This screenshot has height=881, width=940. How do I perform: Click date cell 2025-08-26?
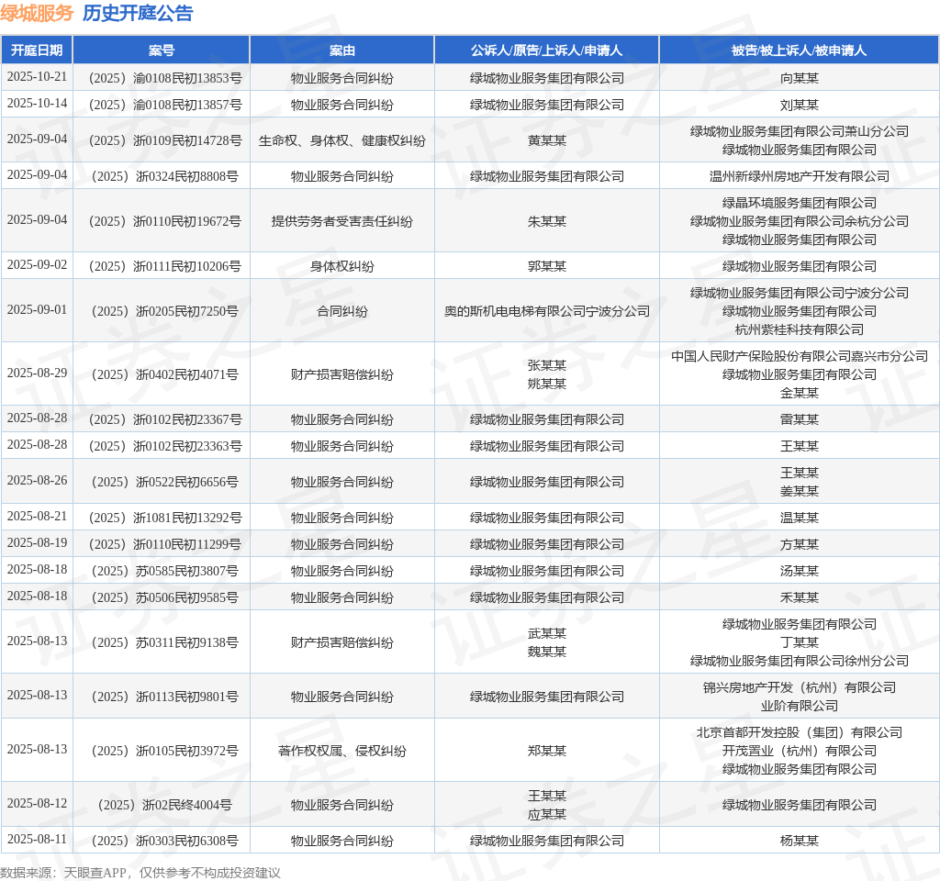(37, 481)
